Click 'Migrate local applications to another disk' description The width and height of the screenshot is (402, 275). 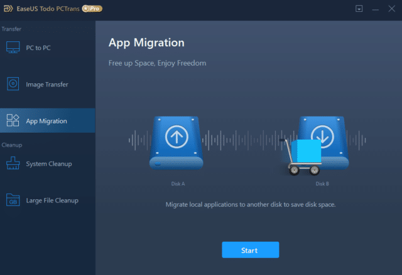coord(251,204)
